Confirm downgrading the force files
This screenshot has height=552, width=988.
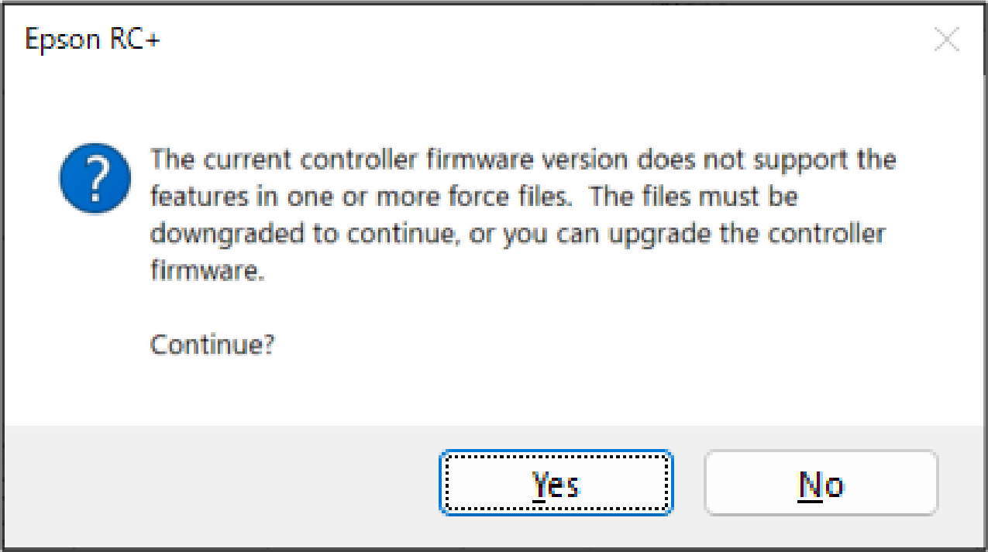556,484
